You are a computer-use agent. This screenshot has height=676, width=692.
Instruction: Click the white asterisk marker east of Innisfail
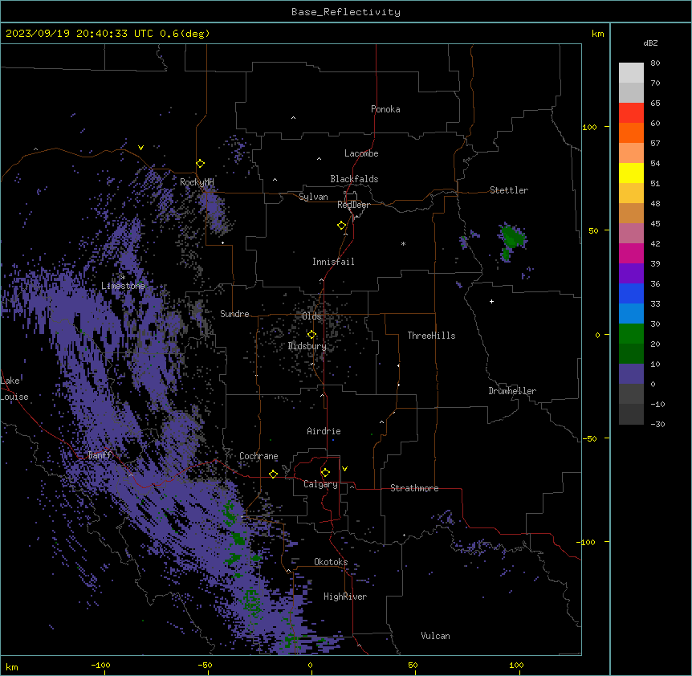click(x=403, y=243)
